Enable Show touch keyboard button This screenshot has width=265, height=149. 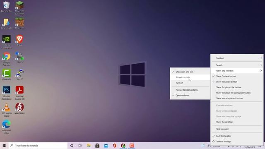pos(237,99)
